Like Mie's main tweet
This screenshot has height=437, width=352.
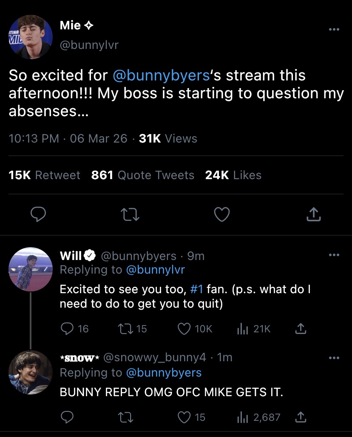click(221, 215)
